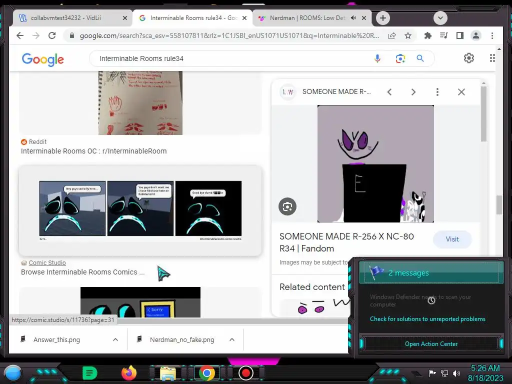Open the Google apps grid
This screenshot has width=512, height=384.
492,58
